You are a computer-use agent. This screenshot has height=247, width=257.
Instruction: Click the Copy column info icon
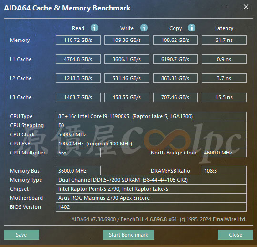click(x=192, y=28)
